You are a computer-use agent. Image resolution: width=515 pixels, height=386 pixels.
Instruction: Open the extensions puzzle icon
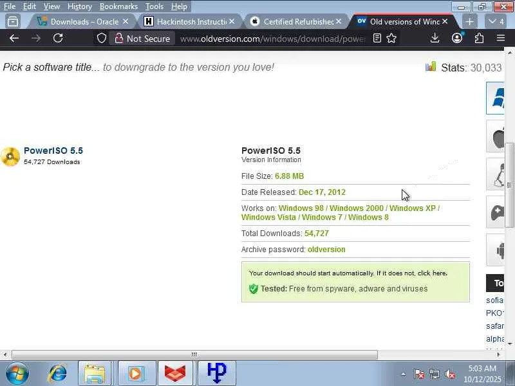pyautogui.click(x=479, y=39)
